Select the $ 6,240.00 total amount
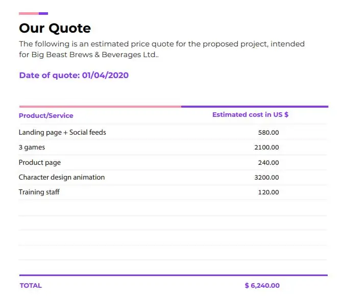Image resolution: width=343 pixels, height=299 pixels. tap(262, 286)
